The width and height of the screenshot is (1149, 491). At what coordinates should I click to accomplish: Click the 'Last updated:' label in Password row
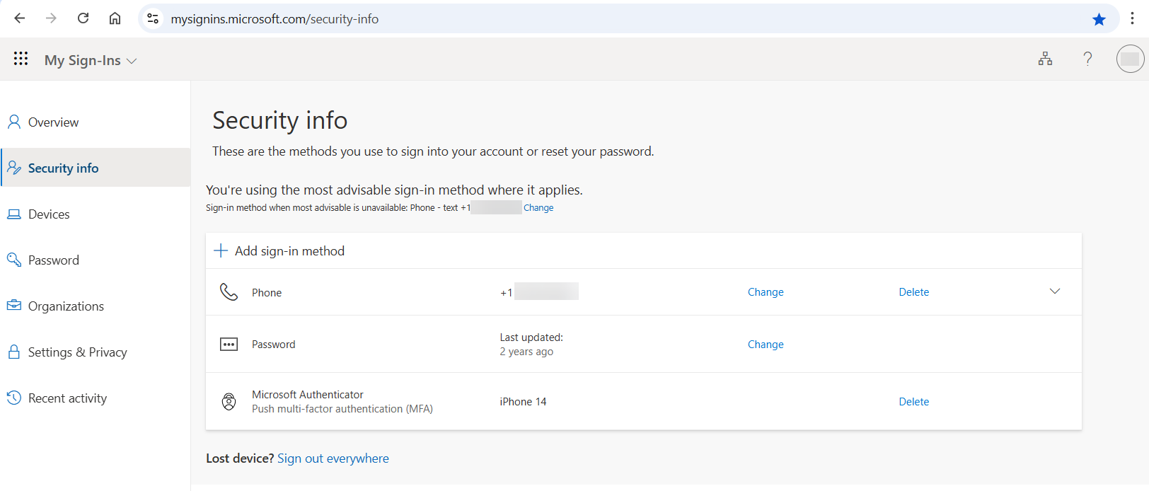point(531,337)
